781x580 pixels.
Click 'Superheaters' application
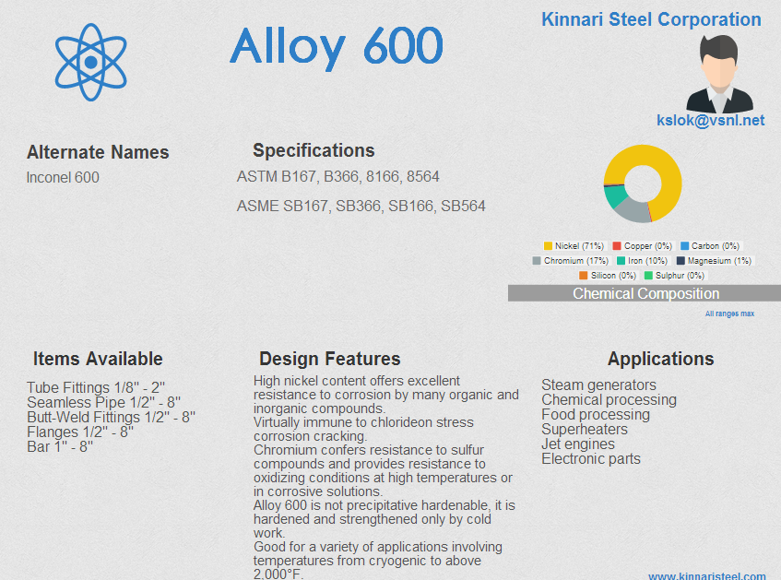[585, 429]
